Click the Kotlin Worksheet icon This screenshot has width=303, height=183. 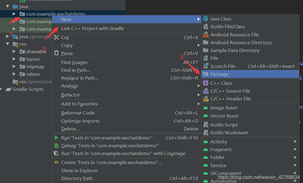pos(206,133)
